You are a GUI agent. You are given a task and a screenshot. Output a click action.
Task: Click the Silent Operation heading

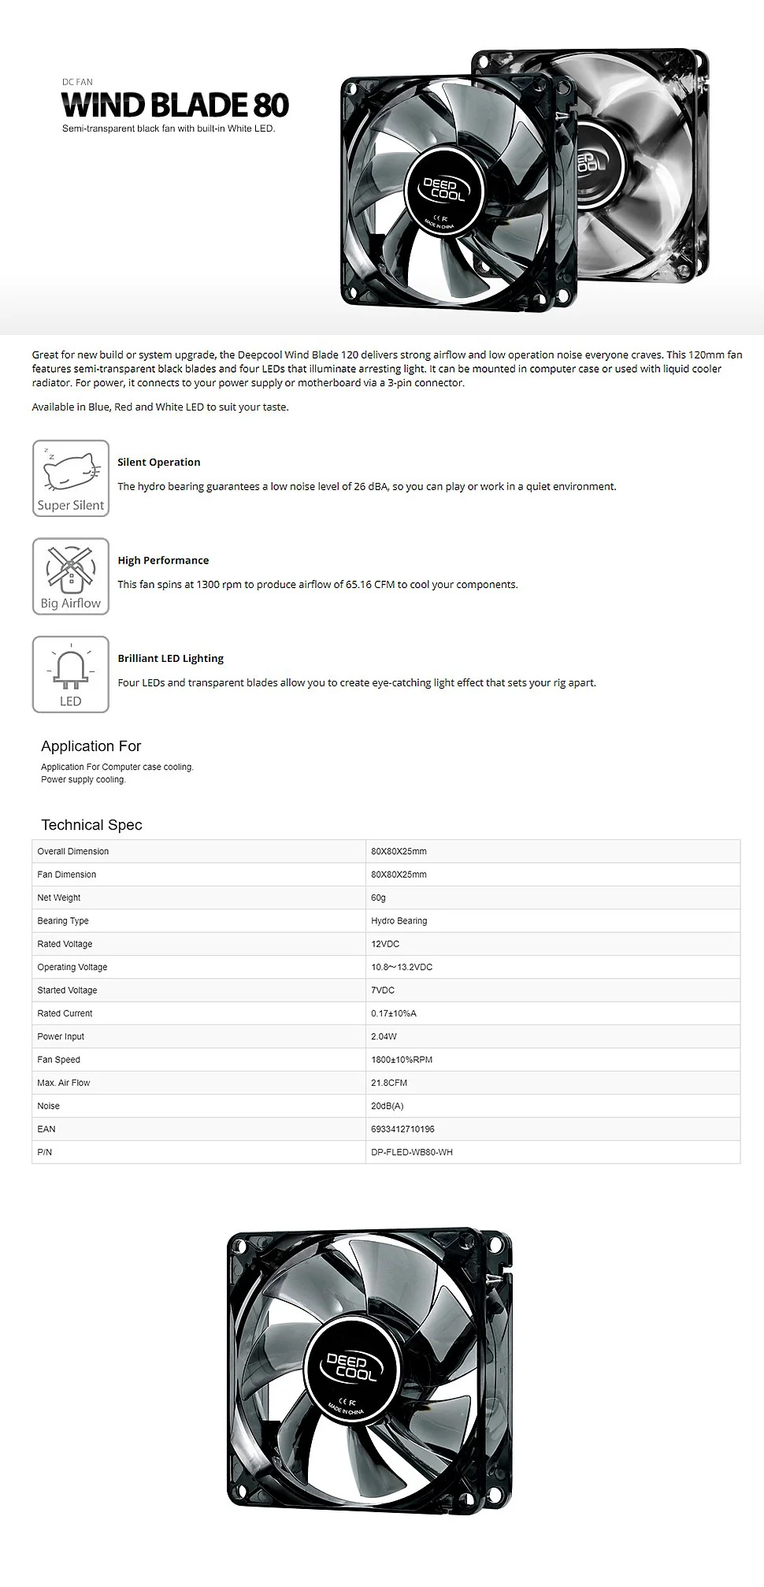click(159, 463)
